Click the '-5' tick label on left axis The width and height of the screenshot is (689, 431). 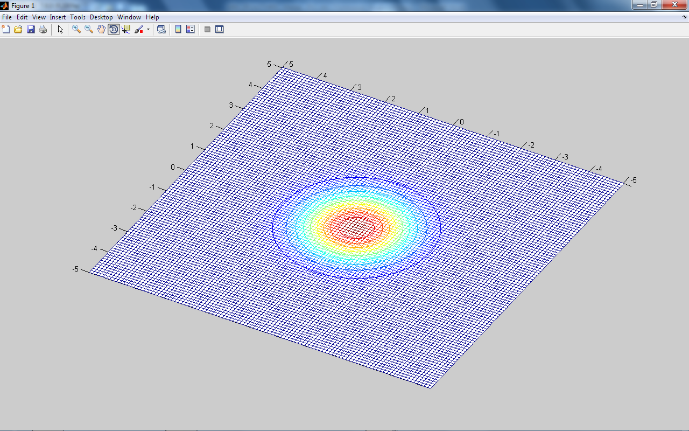click(75, 269)
